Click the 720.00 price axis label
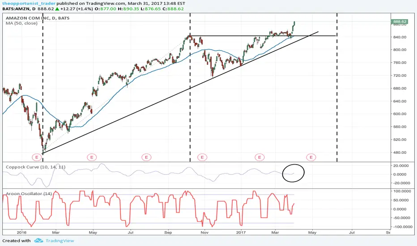 400,75
